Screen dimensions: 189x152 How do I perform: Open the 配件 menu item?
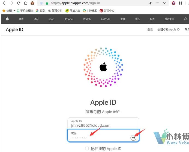click(152, 19)
